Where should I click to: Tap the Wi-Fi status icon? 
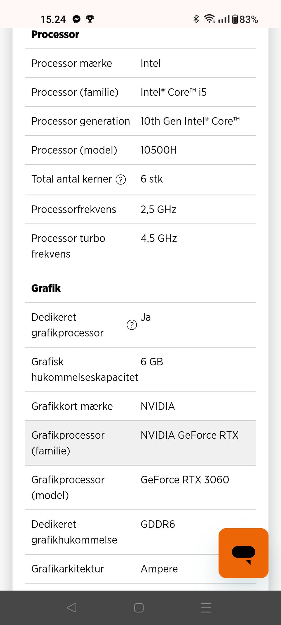click(x=210, y=19)
